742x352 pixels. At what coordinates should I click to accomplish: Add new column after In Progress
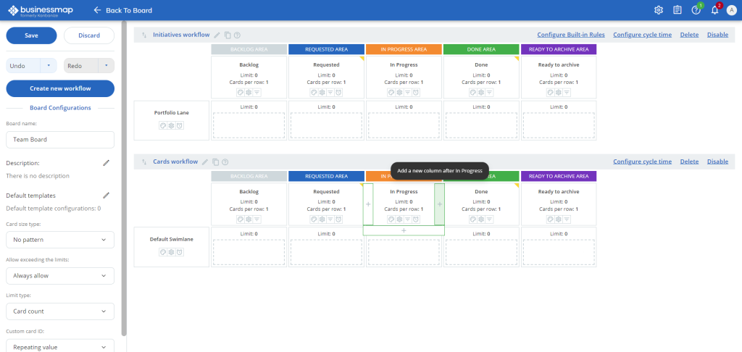coord(440,204)
